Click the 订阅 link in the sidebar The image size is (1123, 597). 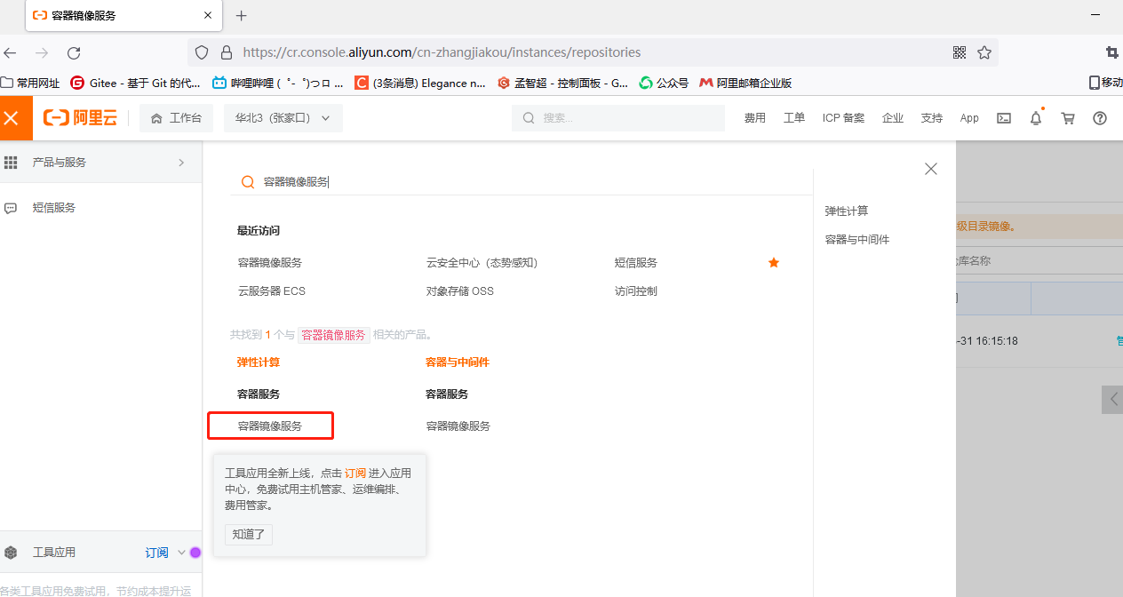[156, 553]
